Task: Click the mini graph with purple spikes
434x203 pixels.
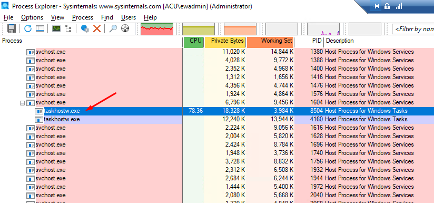Action: pos(323,29)
